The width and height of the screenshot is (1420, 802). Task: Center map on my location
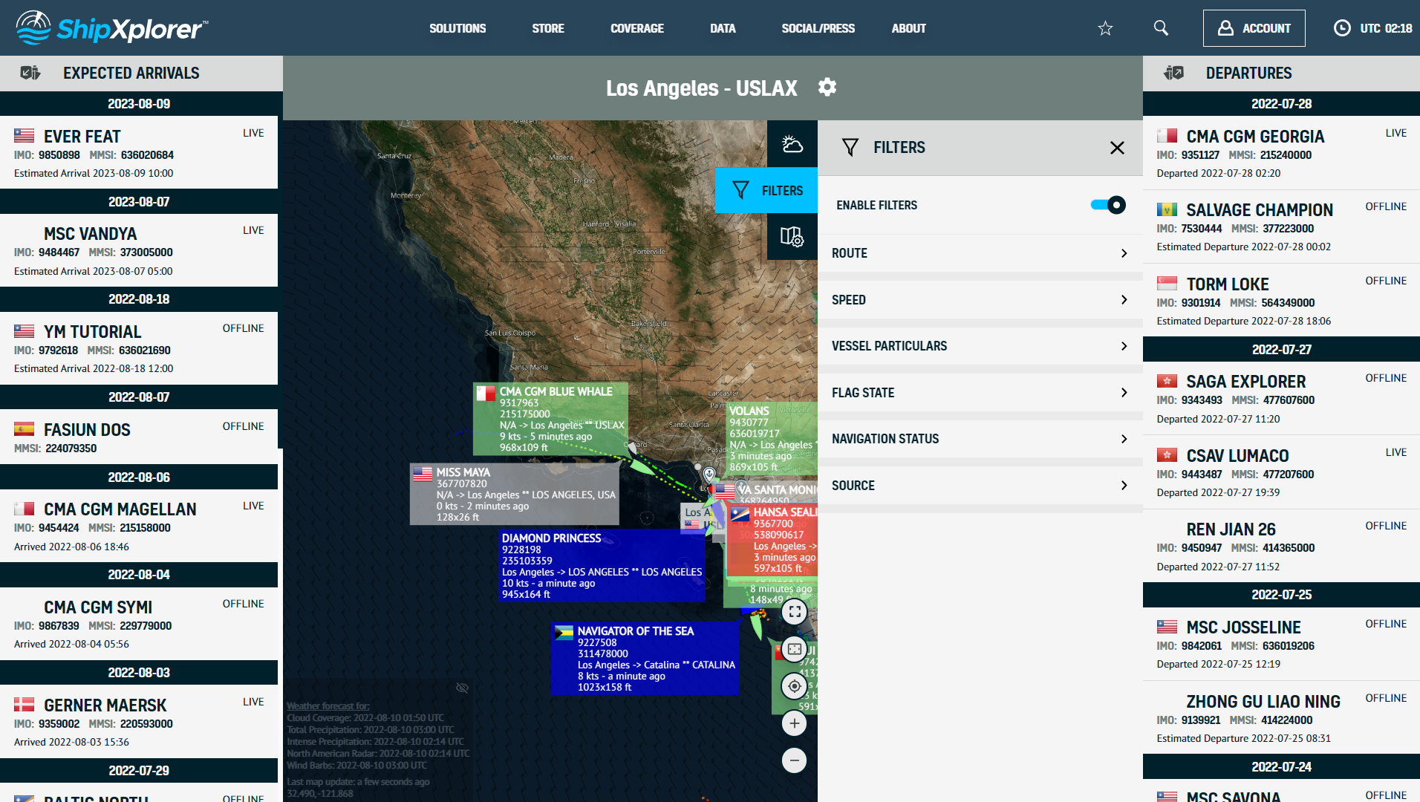pos(794,686)
